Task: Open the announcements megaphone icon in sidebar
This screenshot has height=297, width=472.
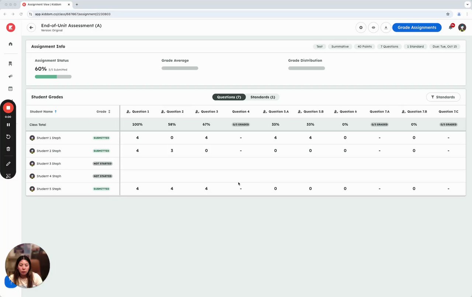Action: 11,76
